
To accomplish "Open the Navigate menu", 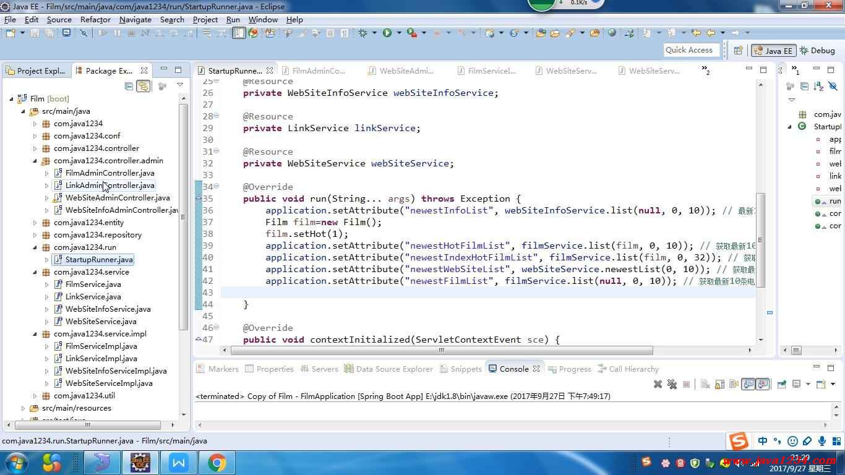I will pyautogui.click(x=135, y=19).
